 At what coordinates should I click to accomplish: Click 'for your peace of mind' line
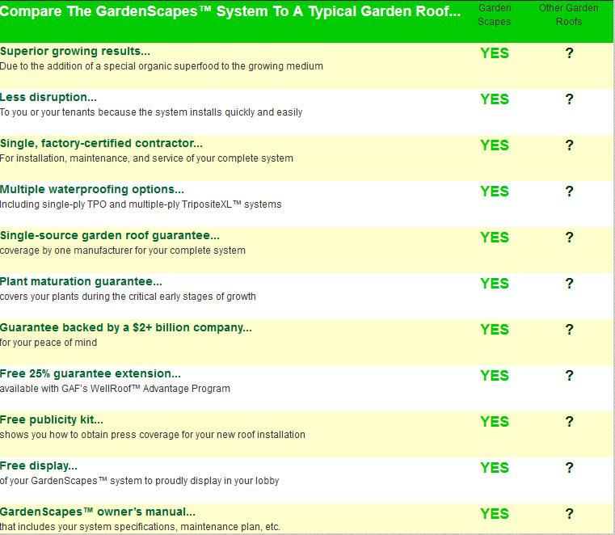[48, 343]
